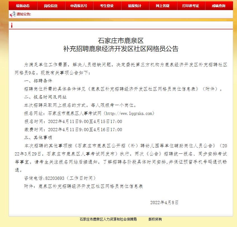The image size is (237, 227).
Task: Click section heading 三、其他事项
Action: [38, 138]
